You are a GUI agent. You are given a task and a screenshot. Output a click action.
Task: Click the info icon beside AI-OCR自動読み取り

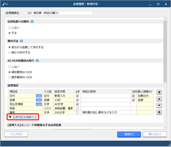(37, 61)
